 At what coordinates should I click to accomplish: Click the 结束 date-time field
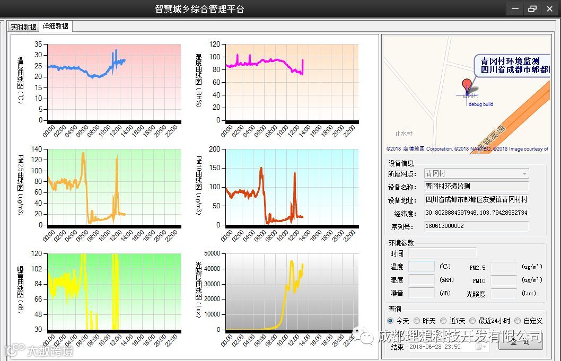(449, 347)
